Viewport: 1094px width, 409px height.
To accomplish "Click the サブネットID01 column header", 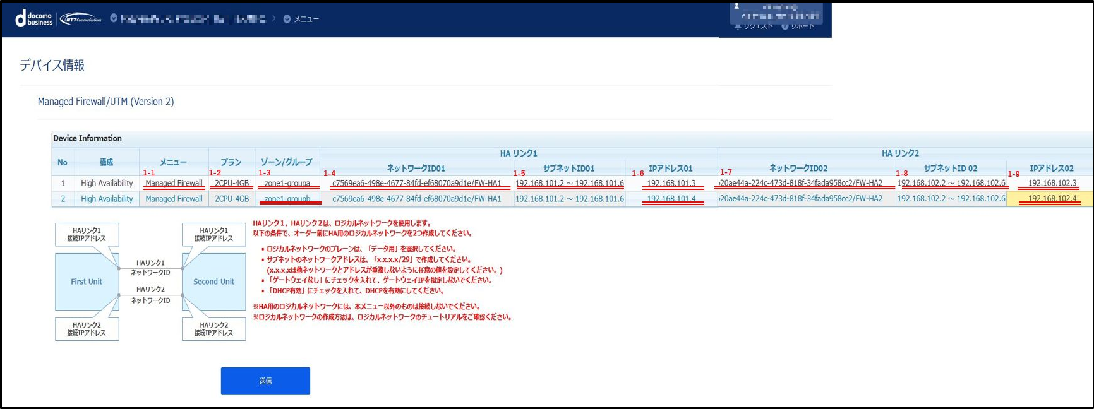I will (x=568, y=169).
